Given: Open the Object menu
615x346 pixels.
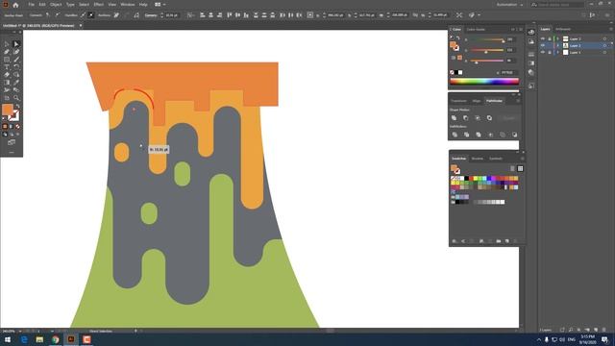Looking at the screenshot, I should (56, 5).
